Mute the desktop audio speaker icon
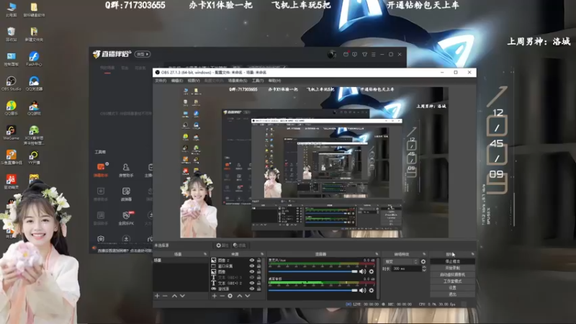This screenshot has height=324, width=576. coord(363,290)
